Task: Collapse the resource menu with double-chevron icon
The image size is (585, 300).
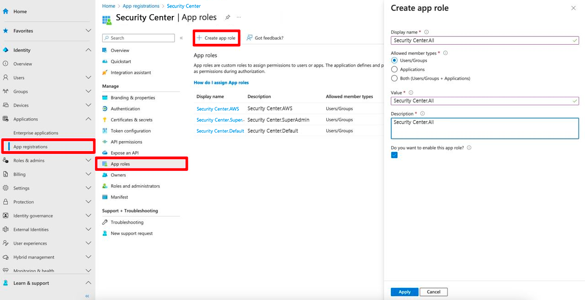Action: [181, 38]
